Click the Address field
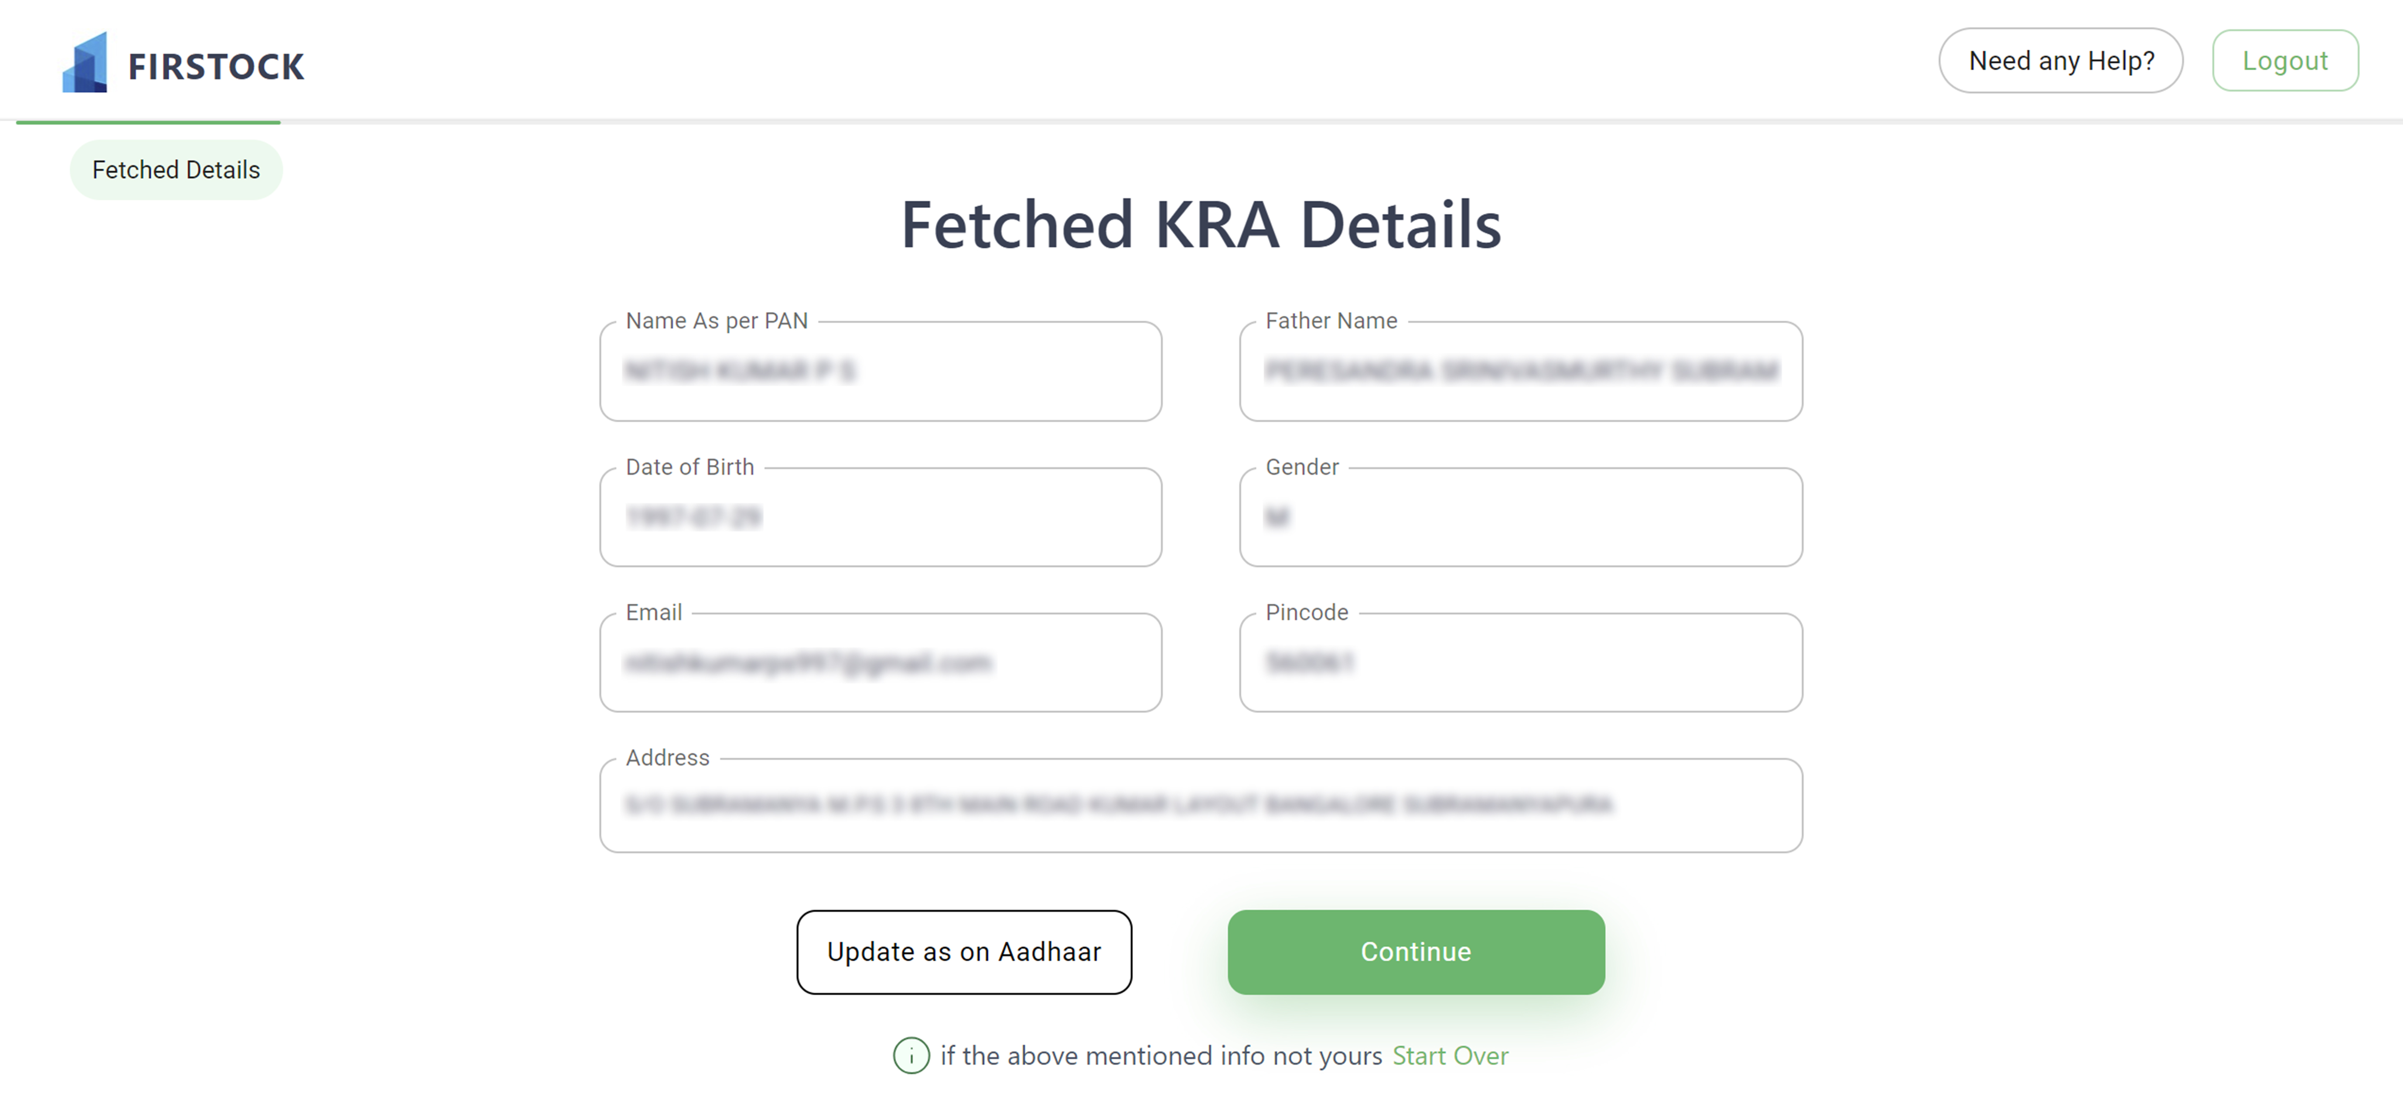 [x=1201, y=805]
